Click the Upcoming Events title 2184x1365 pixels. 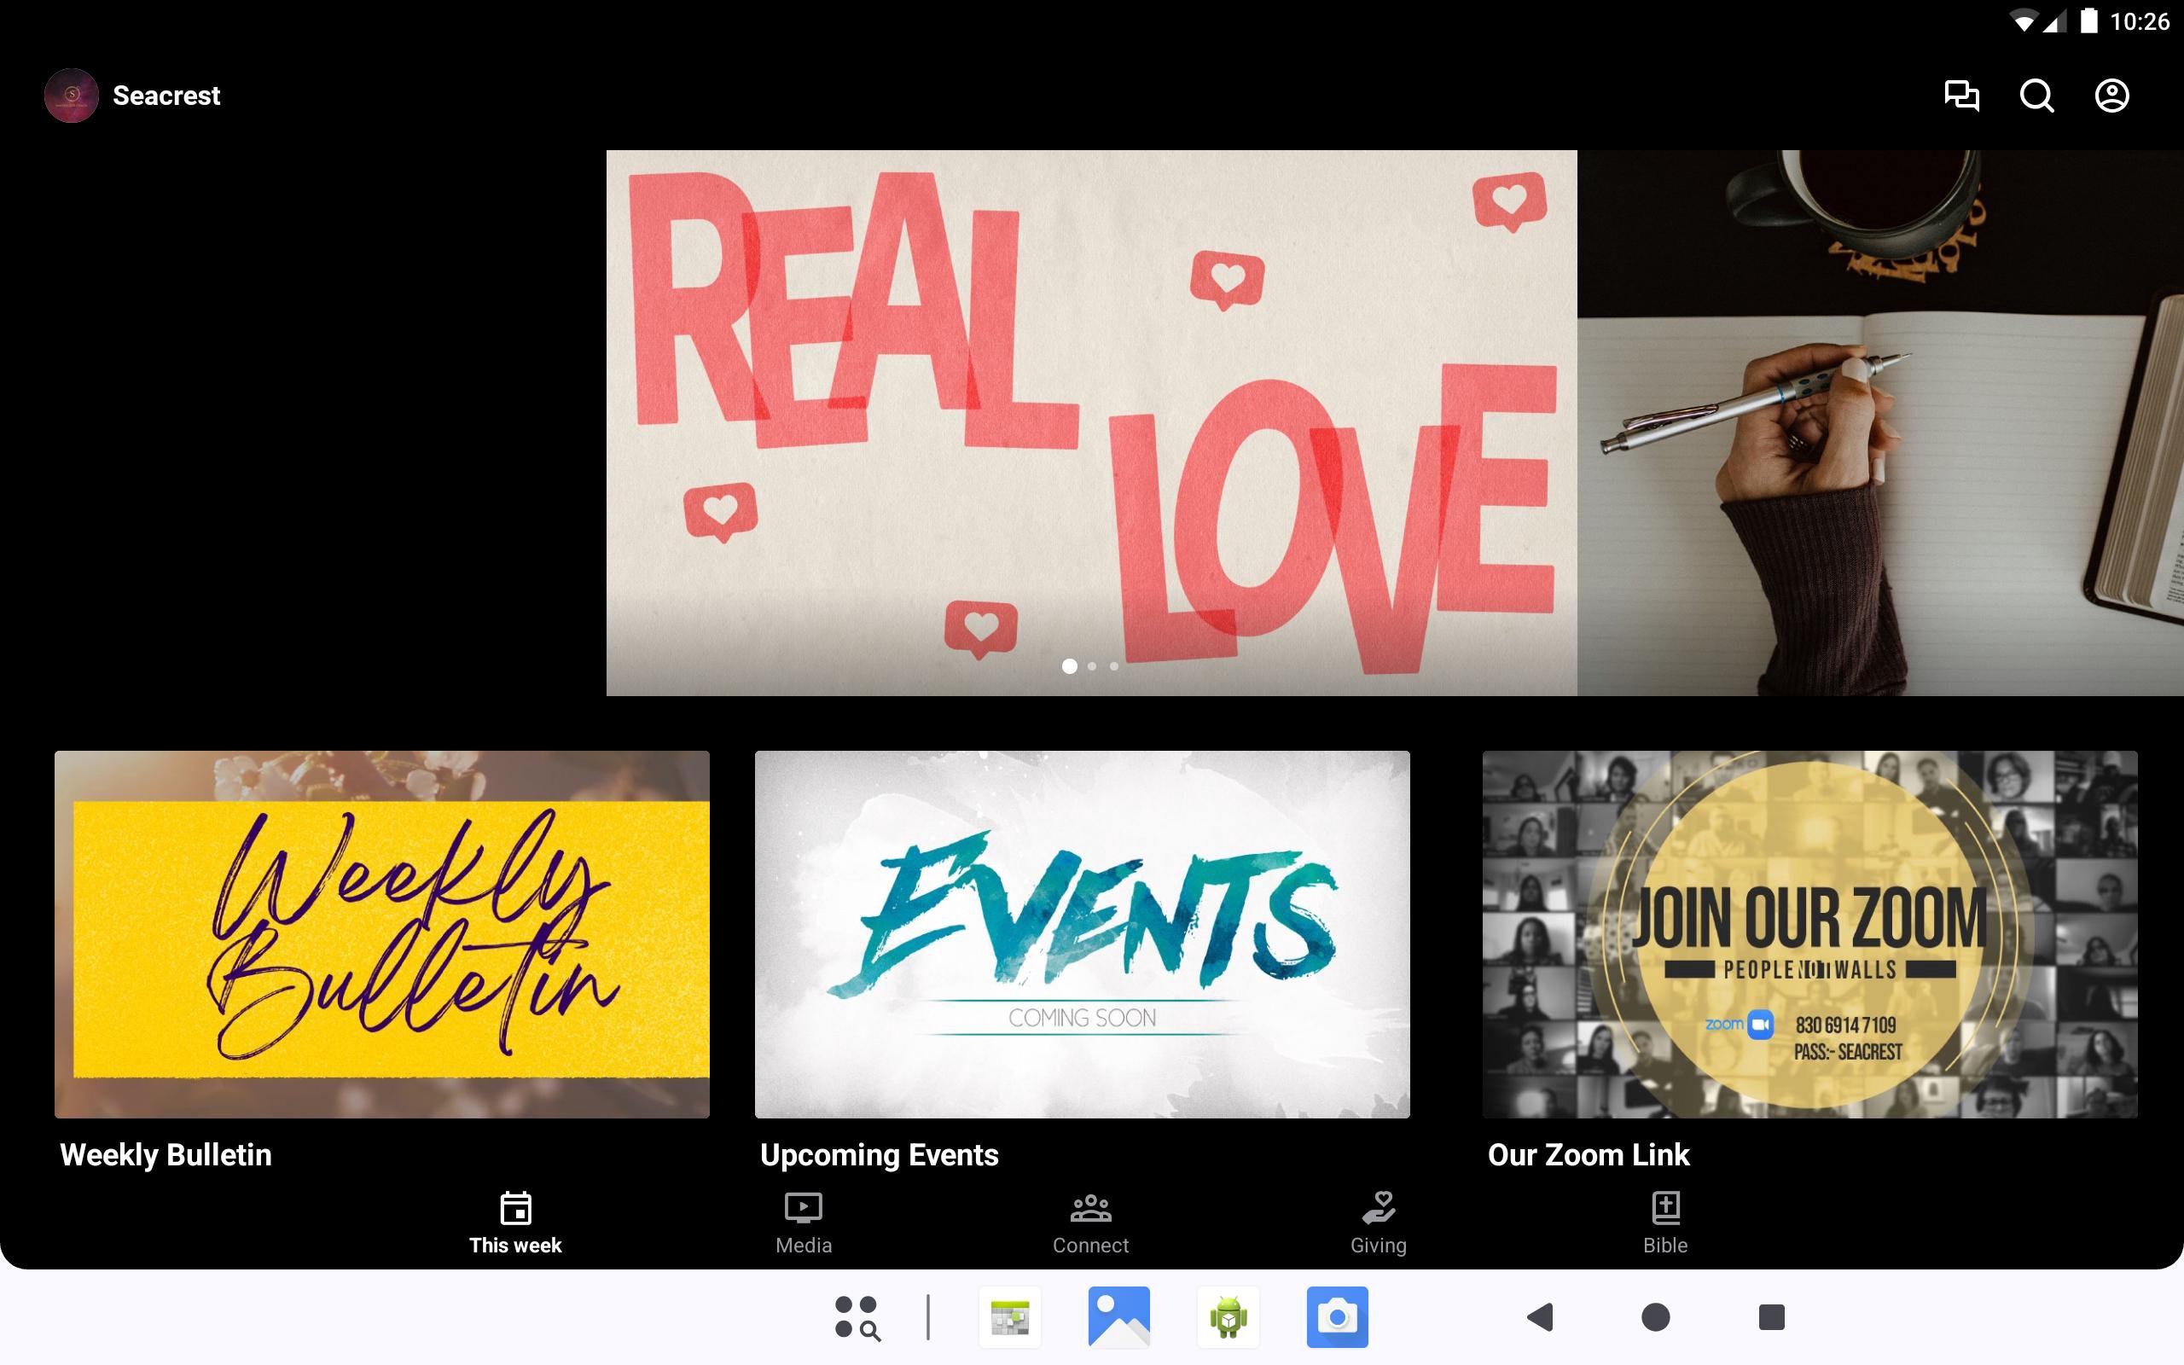click(879, 1154)
